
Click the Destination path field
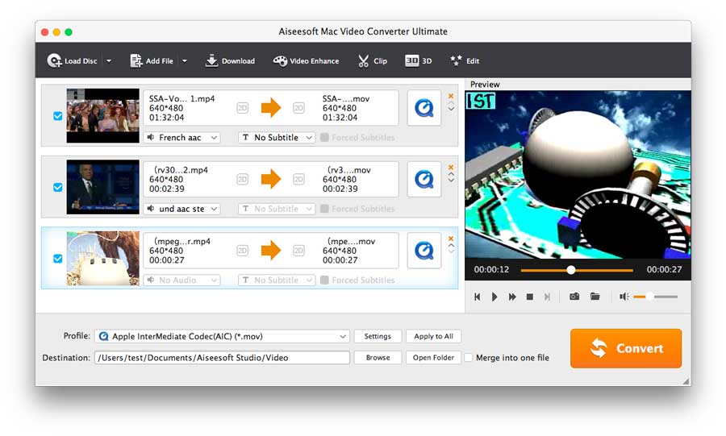[222, 357]
